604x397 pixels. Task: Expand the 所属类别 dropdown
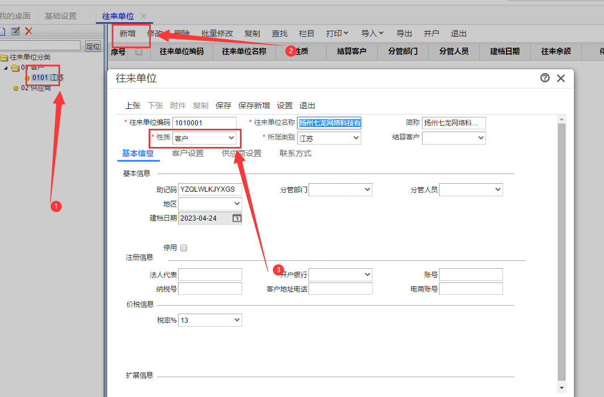click(329, 138)
